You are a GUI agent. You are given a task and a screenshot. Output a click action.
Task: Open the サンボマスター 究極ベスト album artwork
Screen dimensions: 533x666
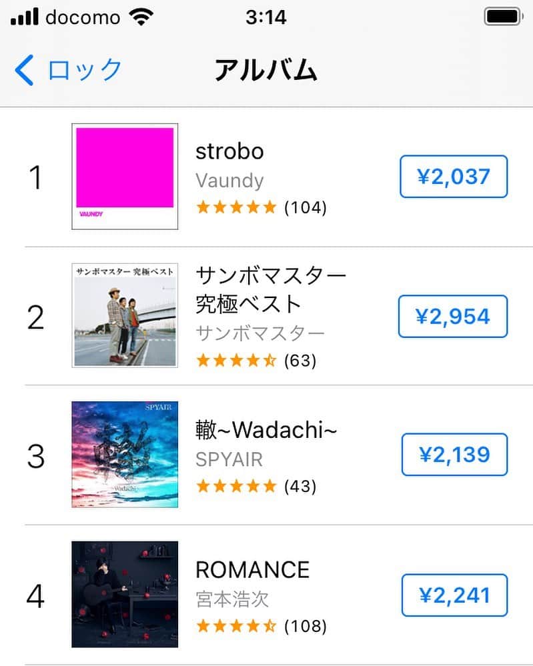125,315
